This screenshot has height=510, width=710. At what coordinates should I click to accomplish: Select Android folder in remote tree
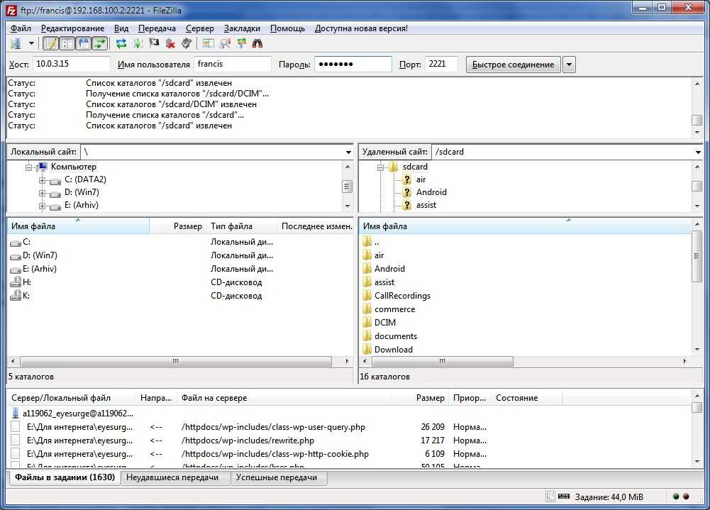tap(431, 192)
